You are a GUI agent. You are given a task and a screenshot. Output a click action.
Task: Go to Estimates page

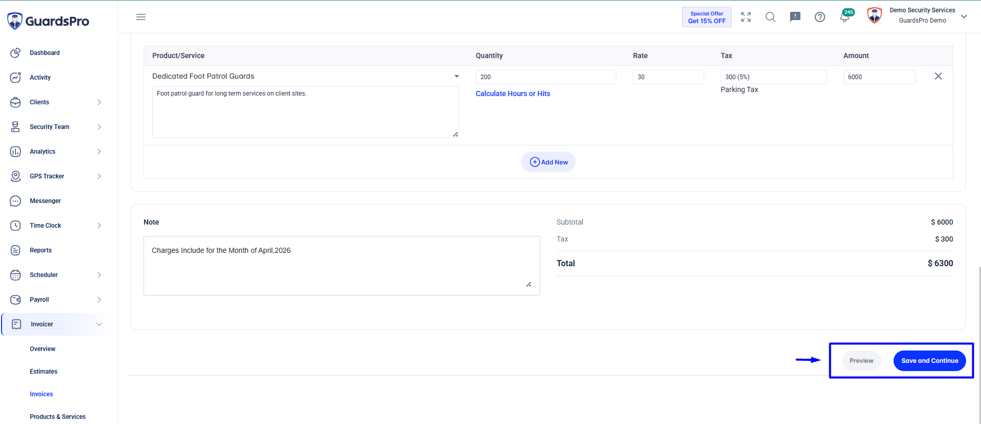tap(44, 372)
